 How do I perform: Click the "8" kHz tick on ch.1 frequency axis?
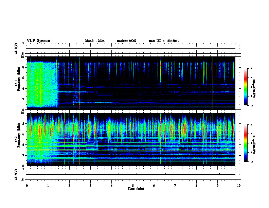[x=23, y=67]
